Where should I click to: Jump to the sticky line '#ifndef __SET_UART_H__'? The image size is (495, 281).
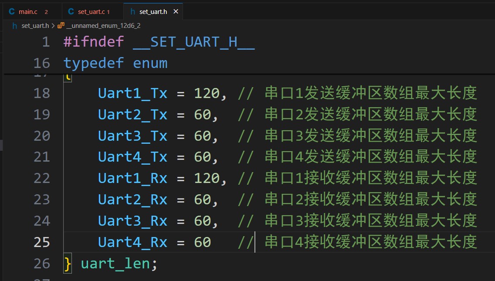159,42
